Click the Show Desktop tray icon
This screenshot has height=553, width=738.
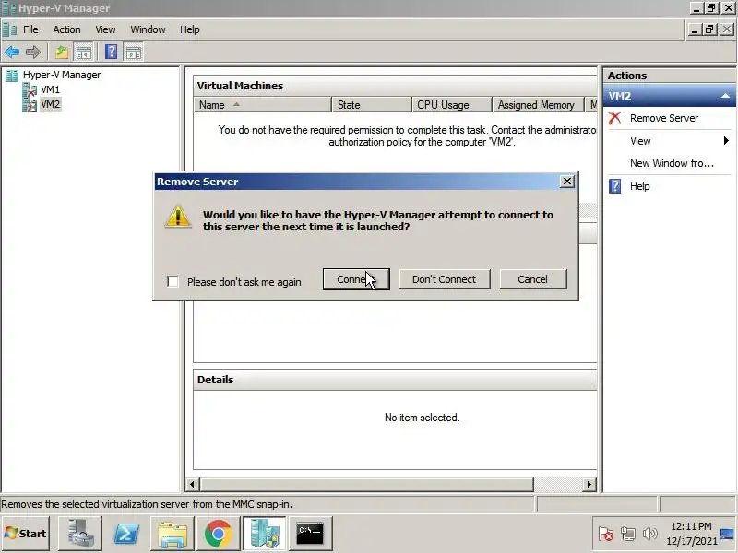coord(727,534)
